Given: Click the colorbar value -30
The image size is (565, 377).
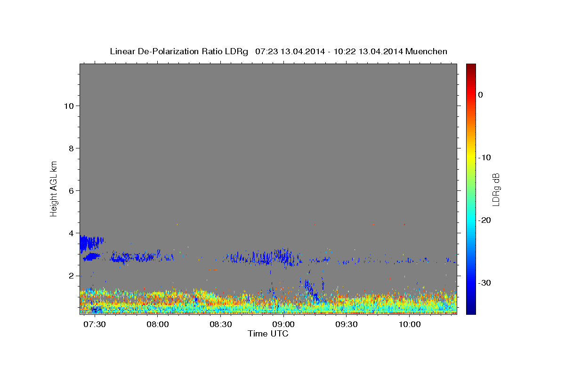Looking at the screenshot, I should click(484, 283).
